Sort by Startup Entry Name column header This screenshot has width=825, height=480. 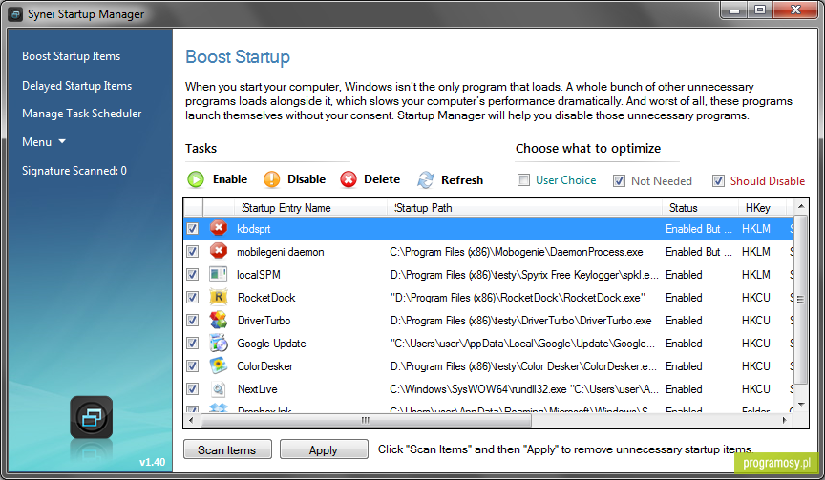pos(310,208)
